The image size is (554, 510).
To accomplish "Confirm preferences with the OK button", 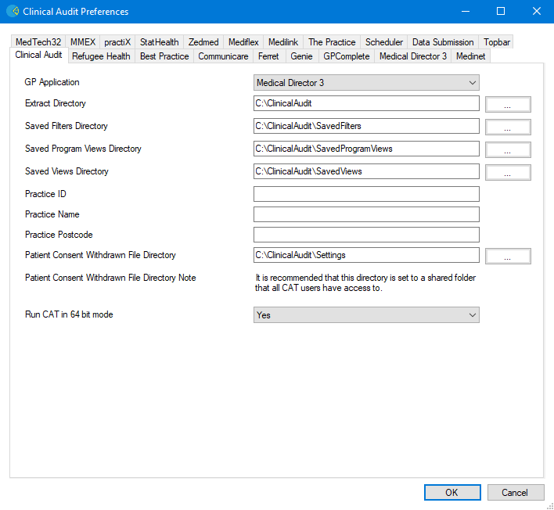I will [x=452, y=492].
